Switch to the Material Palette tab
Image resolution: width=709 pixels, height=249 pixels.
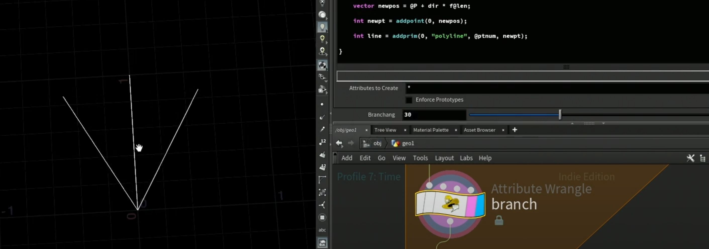pos(430,130)
